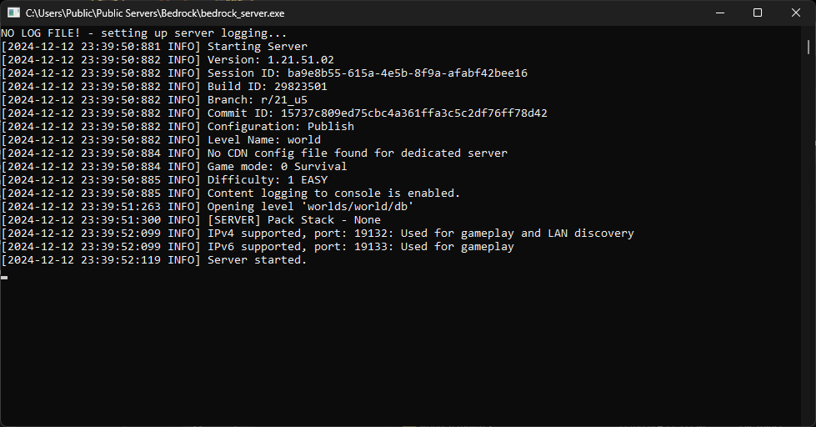Click the version number 1.21.51.02
This screenshot has width=816, height=427.
point(300,60)
